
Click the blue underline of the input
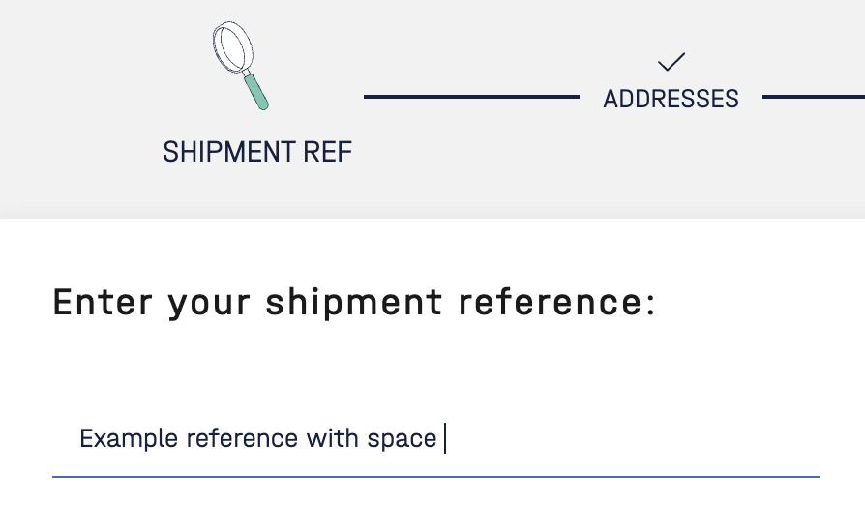[x=435, y=477]
